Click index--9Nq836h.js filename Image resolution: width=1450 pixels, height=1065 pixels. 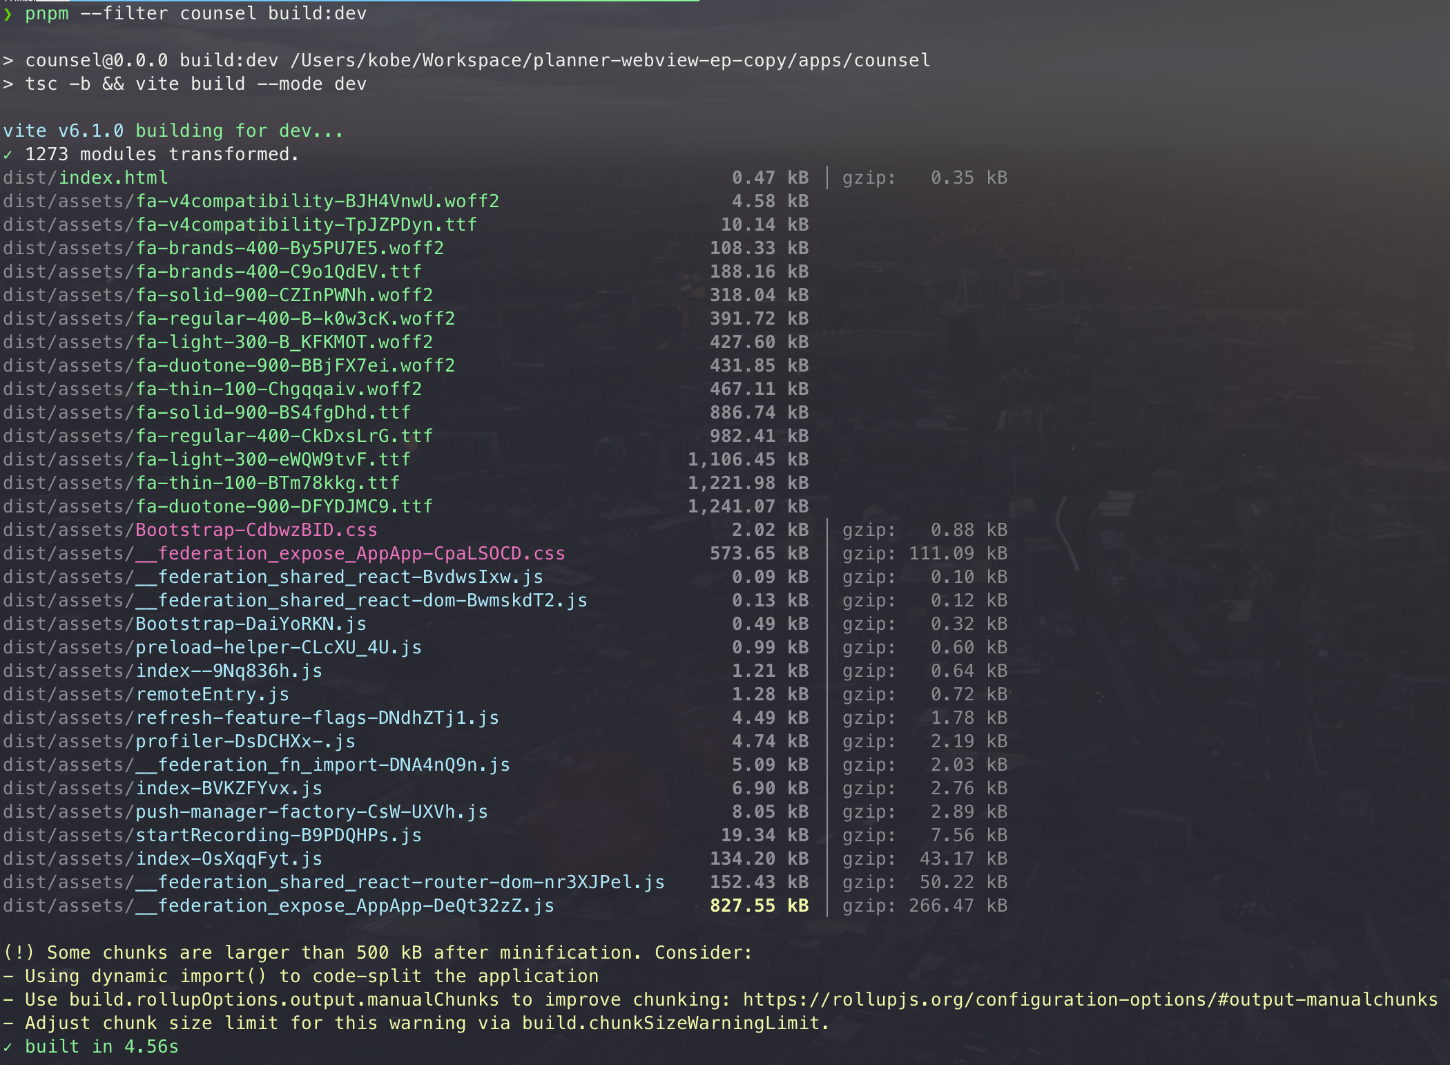229,671
